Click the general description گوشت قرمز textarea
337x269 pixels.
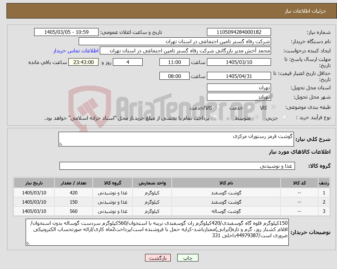pyautogui.click(x=176, y=139)
